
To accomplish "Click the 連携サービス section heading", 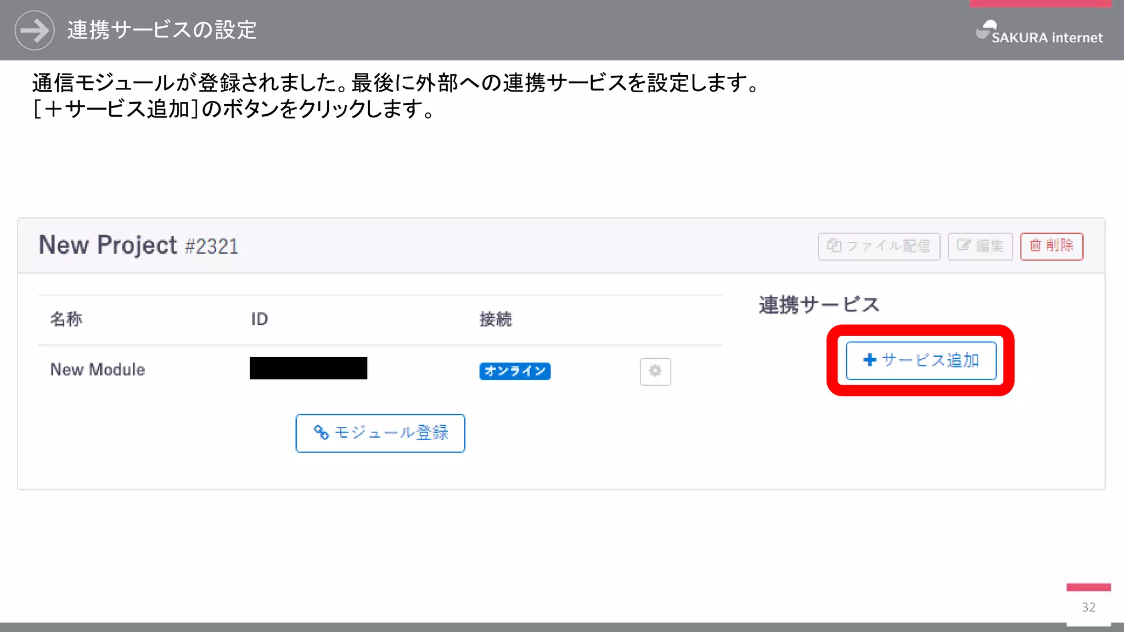I will [x=819, y=304].
